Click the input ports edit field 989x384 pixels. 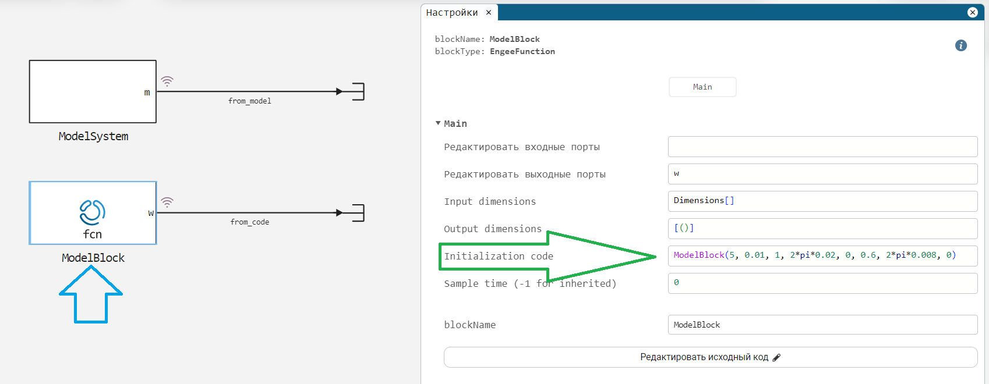(822, 147)
